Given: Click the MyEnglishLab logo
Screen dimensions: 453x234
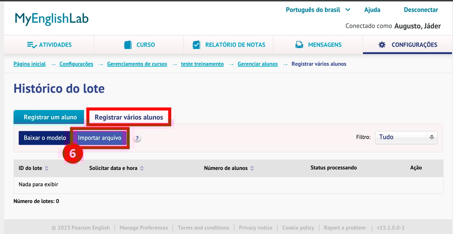Looking at the screenshot, I should pos(52,19).
